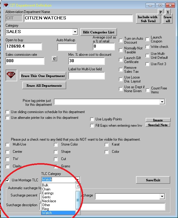Check Turn on Auto Discount

click(x=121, y=40)
